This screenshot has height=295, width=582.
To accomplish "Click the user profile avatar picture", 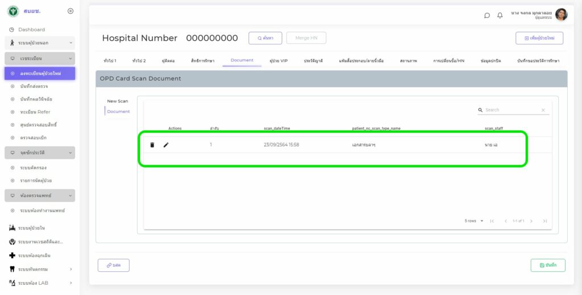I will [x=561, y=15].
